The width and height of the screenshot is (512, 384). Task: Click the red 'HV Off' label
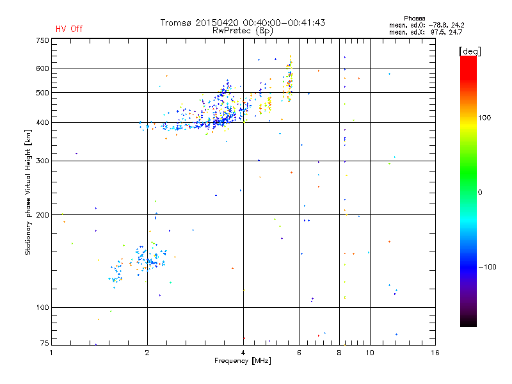tap(69, 29)
